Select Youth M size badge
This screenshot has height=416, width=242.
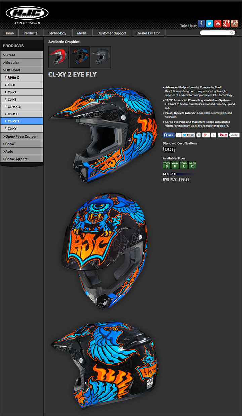coord(175,165)
